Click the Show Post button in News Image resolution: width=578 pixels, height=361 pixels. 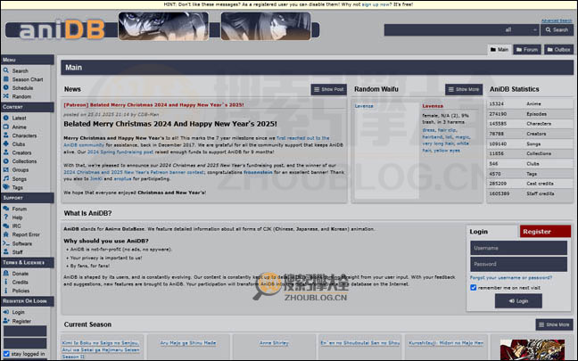click(329, 89)
